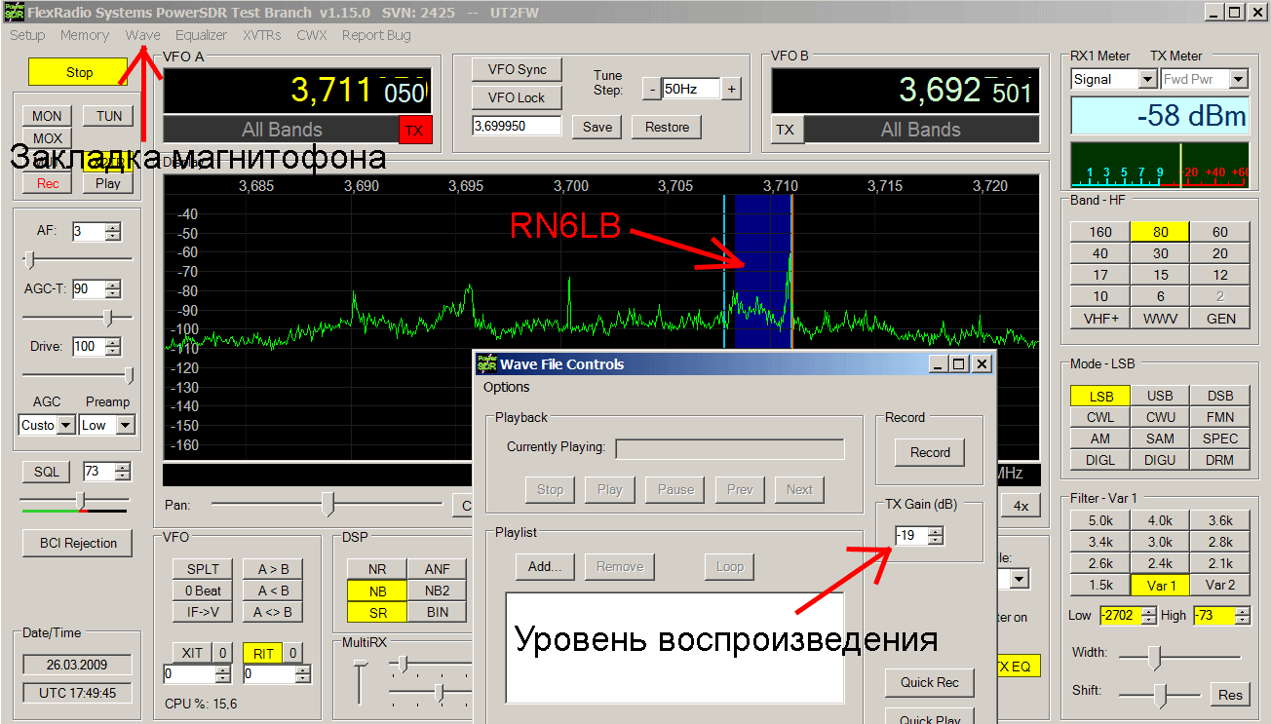Click the PowerSDR icon in the title bar
This screenshot has width=1271, height=724.
point(12,12)
